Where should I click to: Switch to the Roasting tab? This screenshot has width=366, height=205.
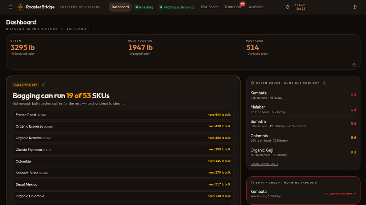[144, 7]
